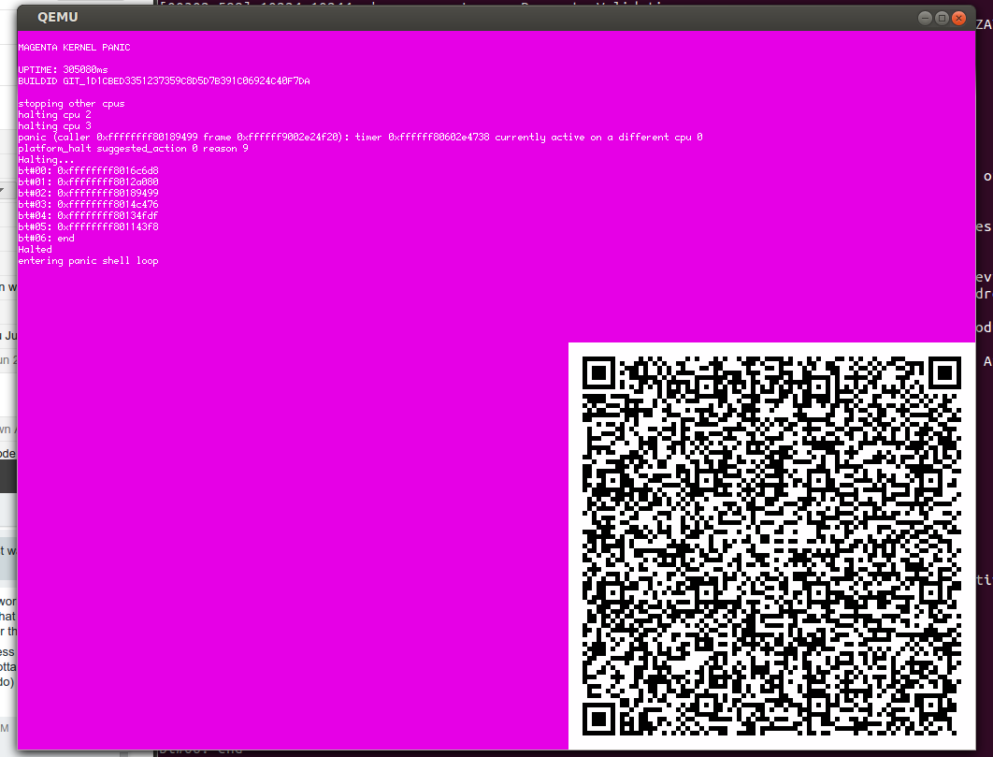This screenshot has width=993, height=757.
Task: Click the 'Halted' line
Action: pyautogui.click(x=35, y=250)
